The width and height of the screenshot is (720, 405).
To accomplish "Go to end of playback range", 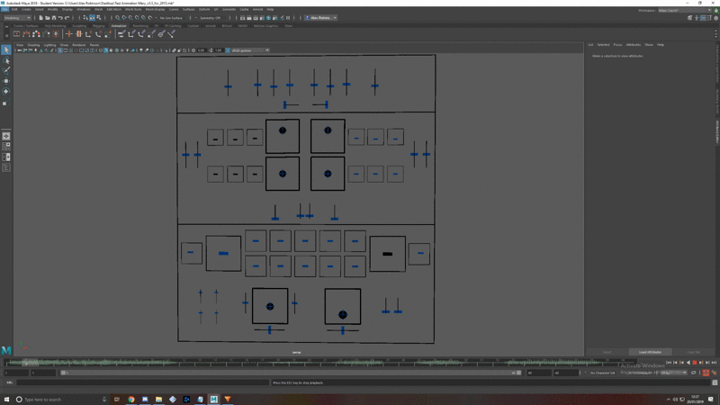I will point(714,363).
